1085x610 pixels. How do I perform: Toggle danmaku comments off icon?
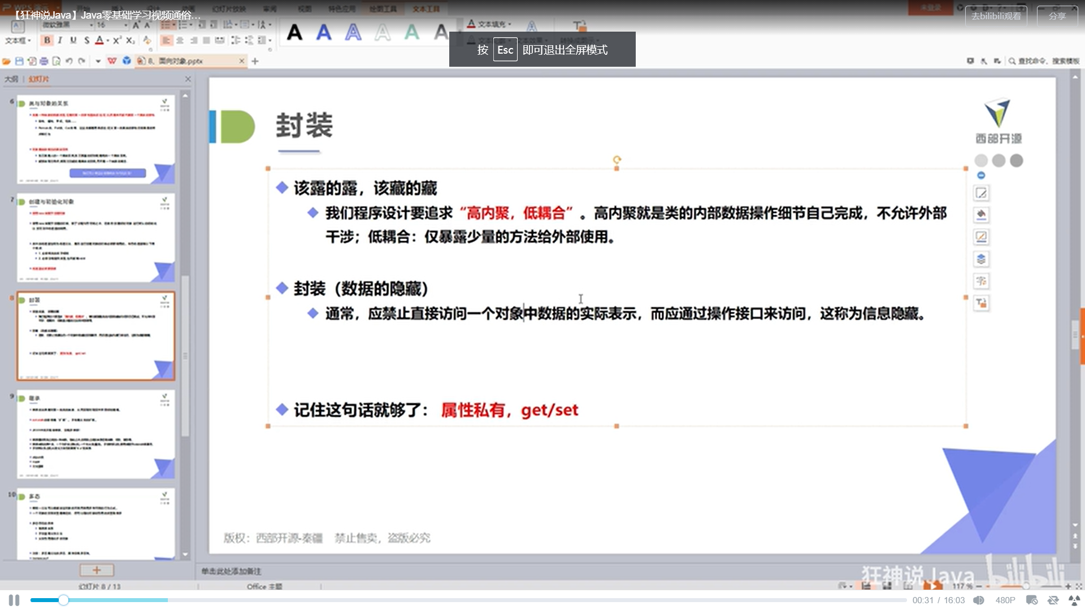(1031, 600)
